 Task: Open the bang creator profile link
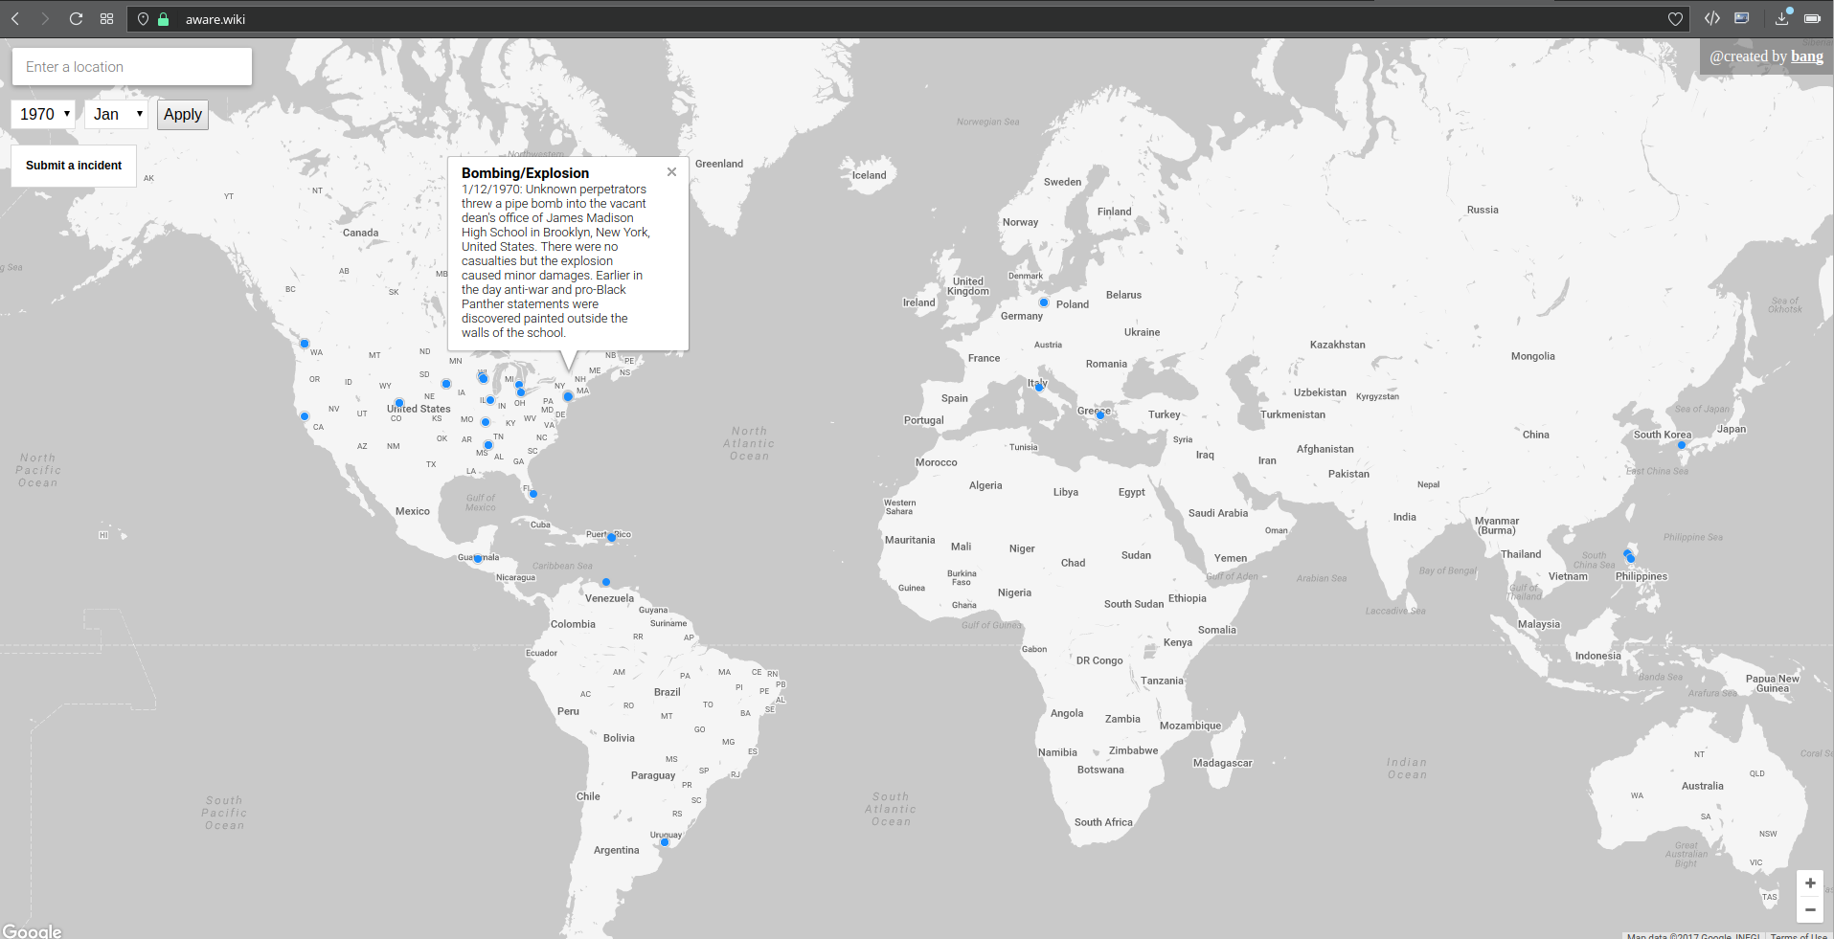[x=1807, y=56]
